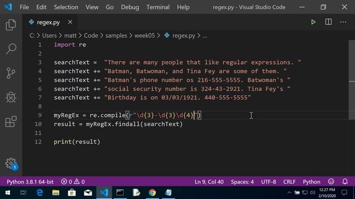Launch Microsoft Edge from the taskbar
355x199 pixels.
pyautogui.click(x=39, y=192)
